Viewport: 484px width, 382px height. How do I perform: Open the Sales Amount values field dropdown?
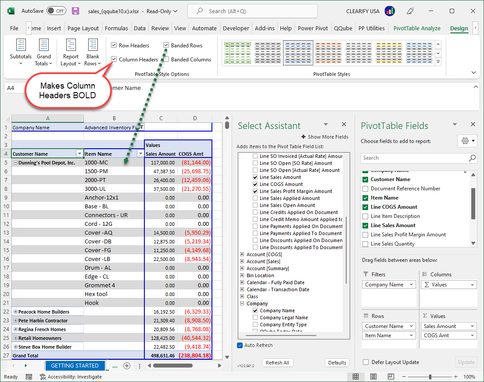[x=472, y=326]
